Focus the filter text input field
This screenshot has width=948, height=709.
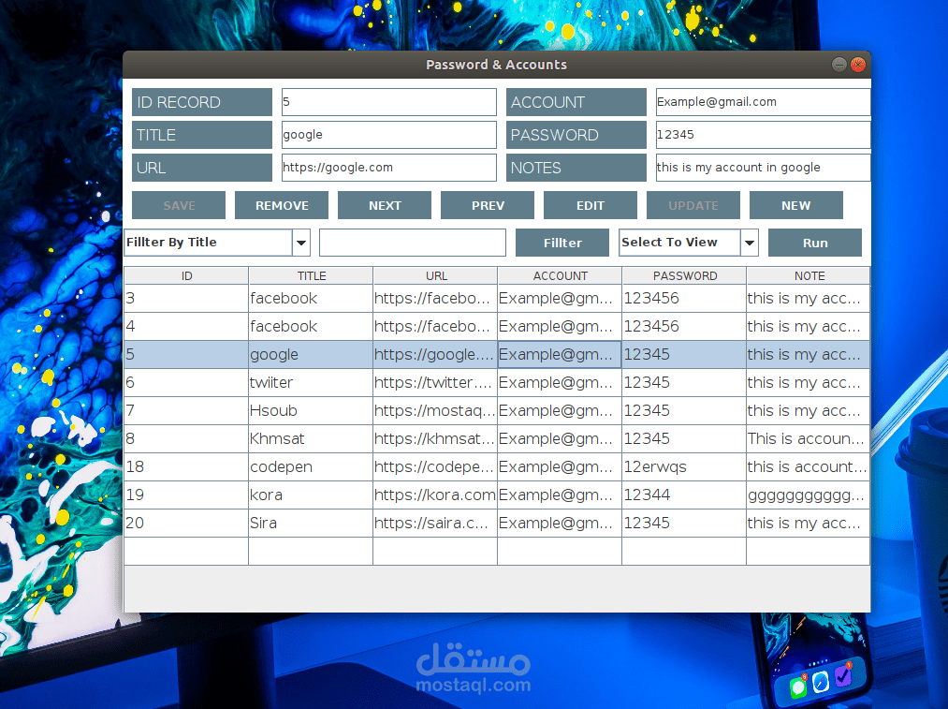(413, 243)
